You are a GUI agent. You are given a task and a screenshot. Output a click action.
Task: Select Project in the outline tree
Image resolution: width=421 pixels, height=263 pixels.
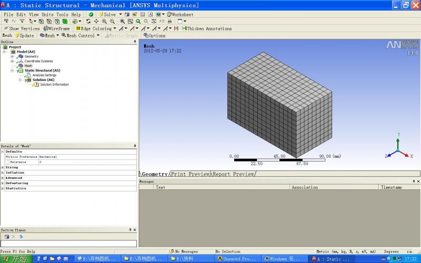click(15, 47)
